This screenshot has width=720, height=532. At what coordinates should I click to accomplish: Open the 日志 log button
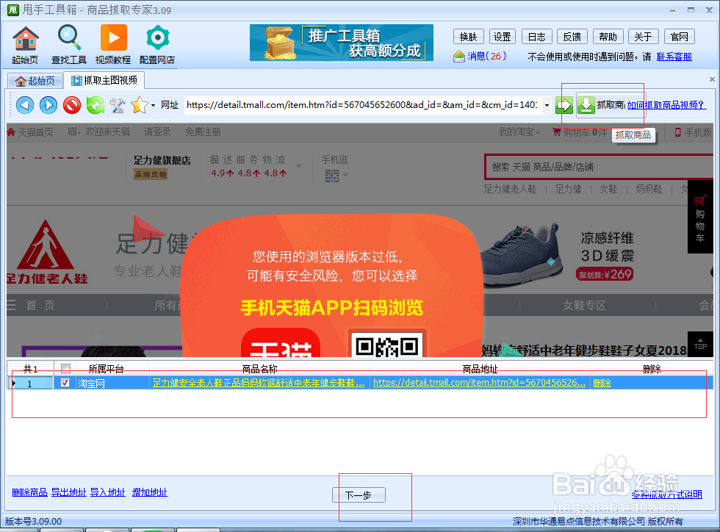[x=536, y=37]
